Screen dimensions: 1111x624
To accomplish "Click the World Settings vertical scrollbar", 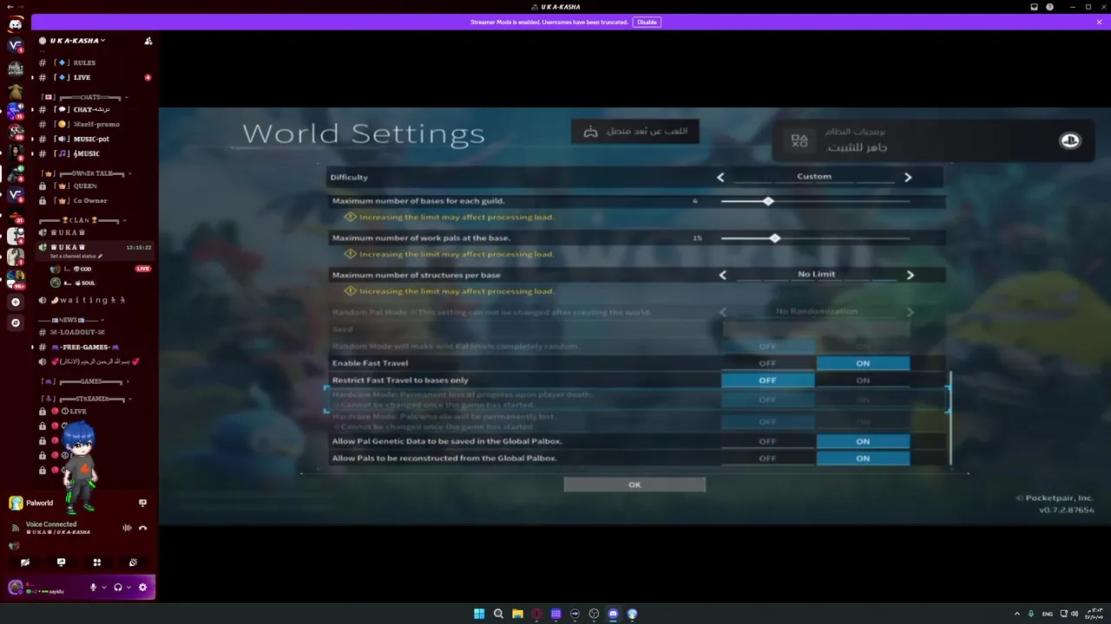I will click(x=950, y=419).
